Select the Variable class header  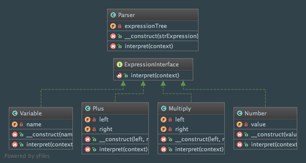[x=41, y=113]
